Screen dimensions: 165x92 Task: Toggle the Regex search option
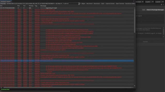pos(83,4)
